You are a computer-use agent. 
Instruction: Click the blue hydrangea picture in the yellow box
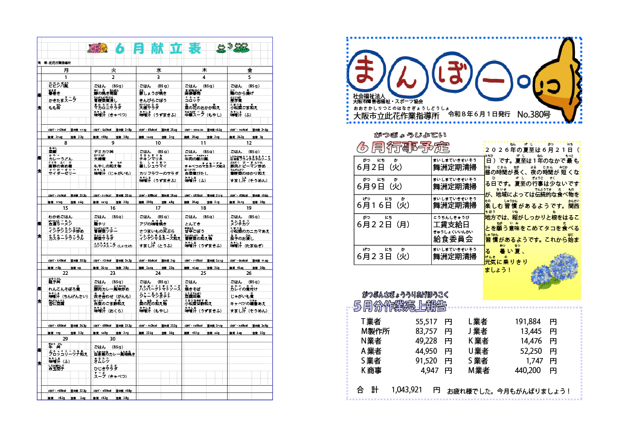coord(556,271)
